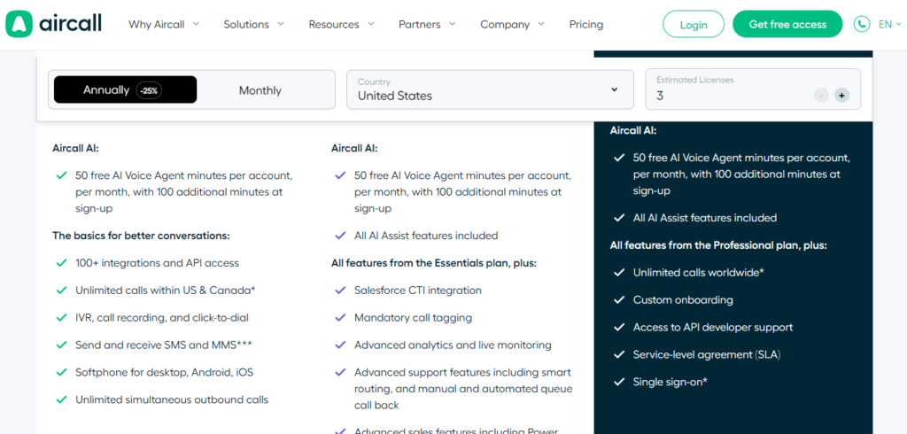Click checkmark icon next to Custom onboarding
The image size is (907, 434).
tap(619, 300)
